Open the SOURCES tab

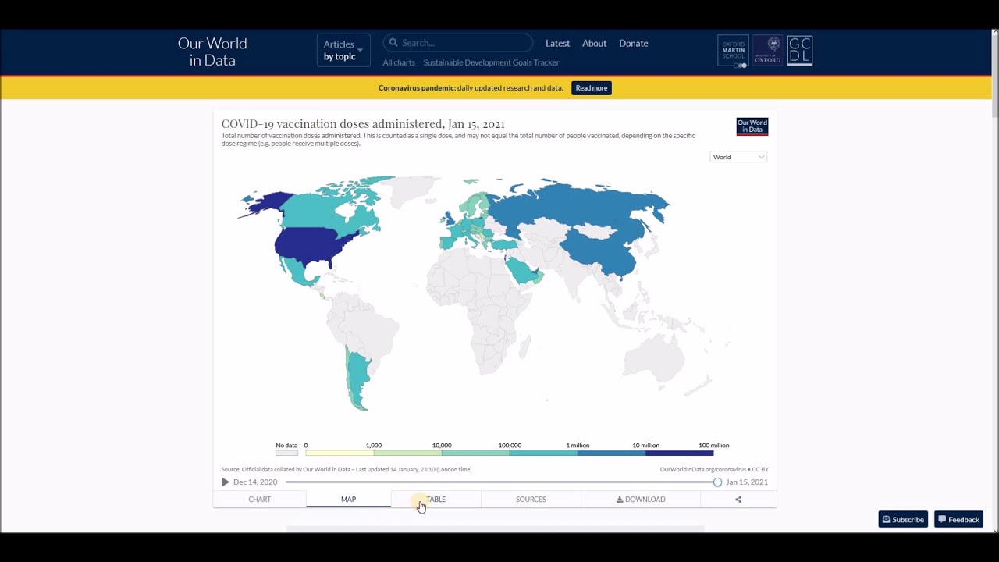(531, 500)
